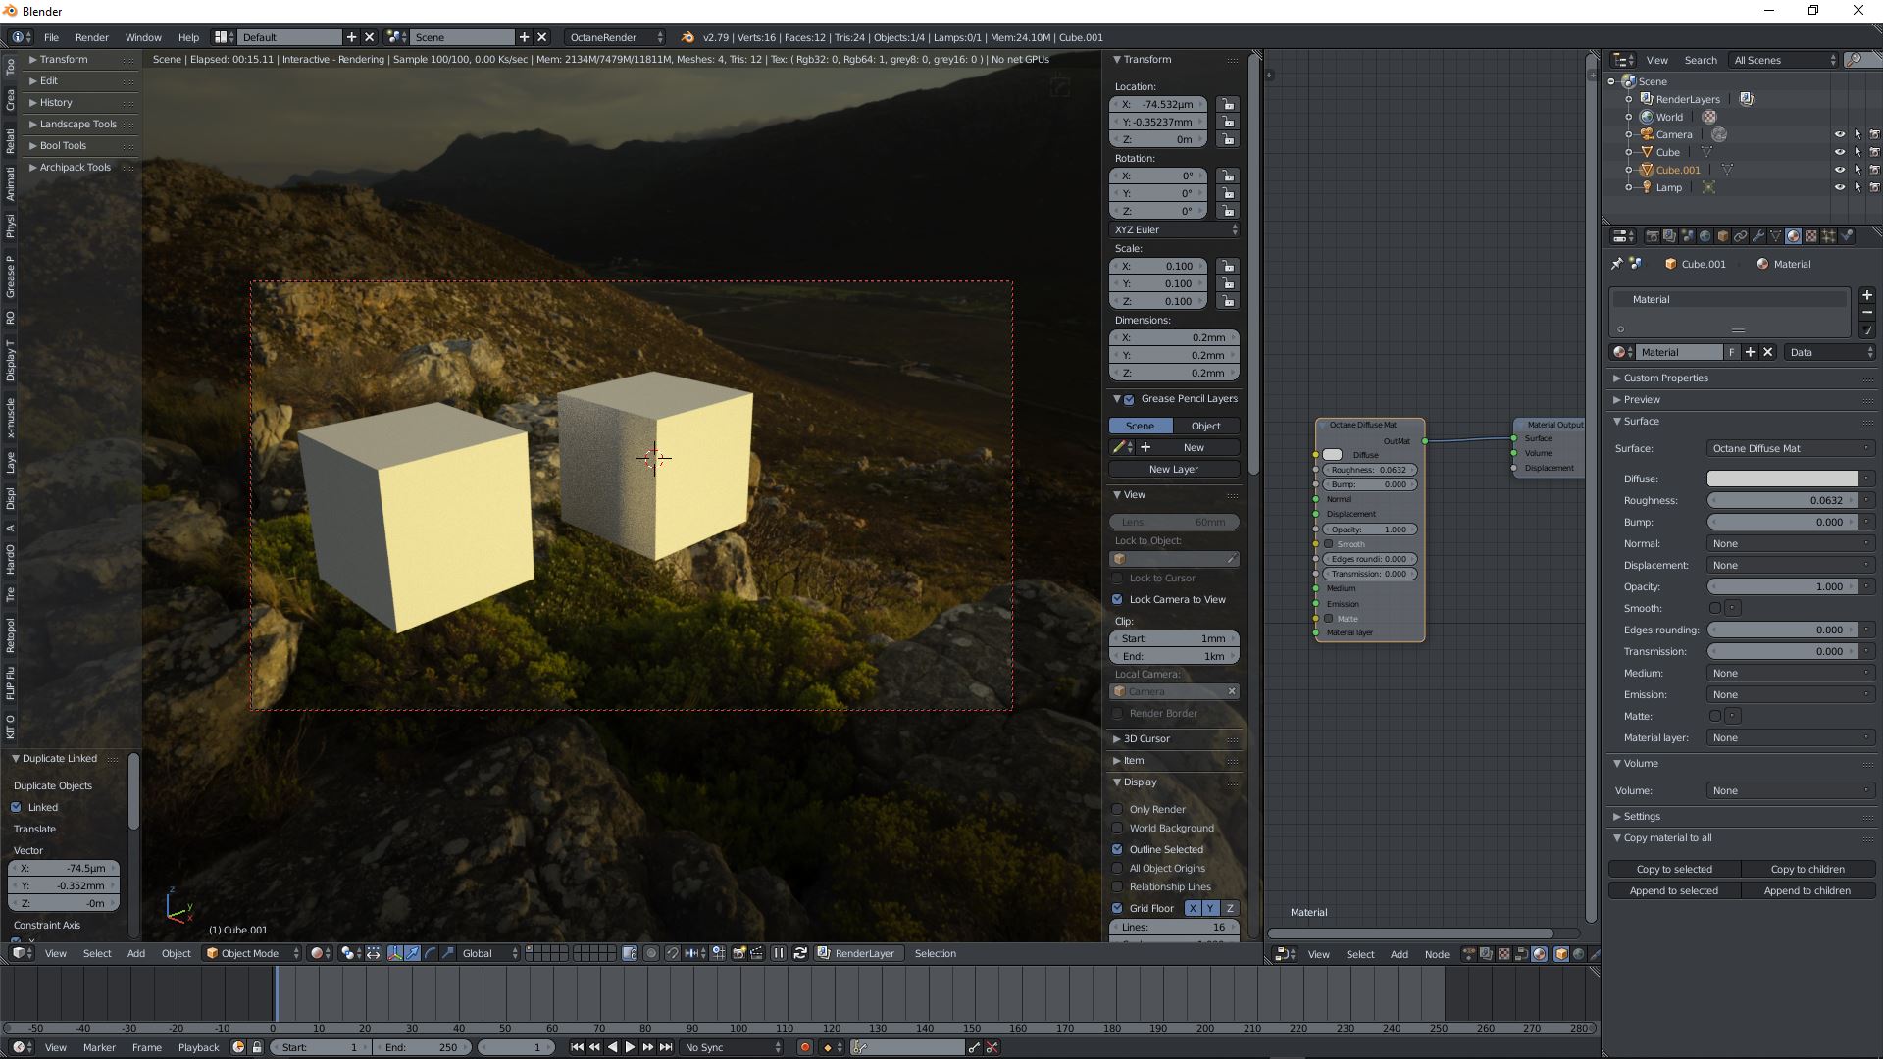
Task: Open the Particles properties tab icon
Action: pyautogui.click(x=1828, y=236)
